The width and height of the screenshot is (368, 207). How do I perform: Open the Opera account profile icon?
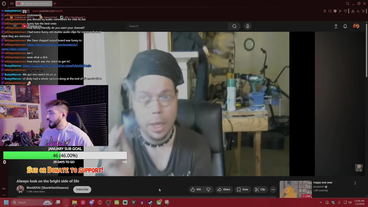(x=353, y=11)
